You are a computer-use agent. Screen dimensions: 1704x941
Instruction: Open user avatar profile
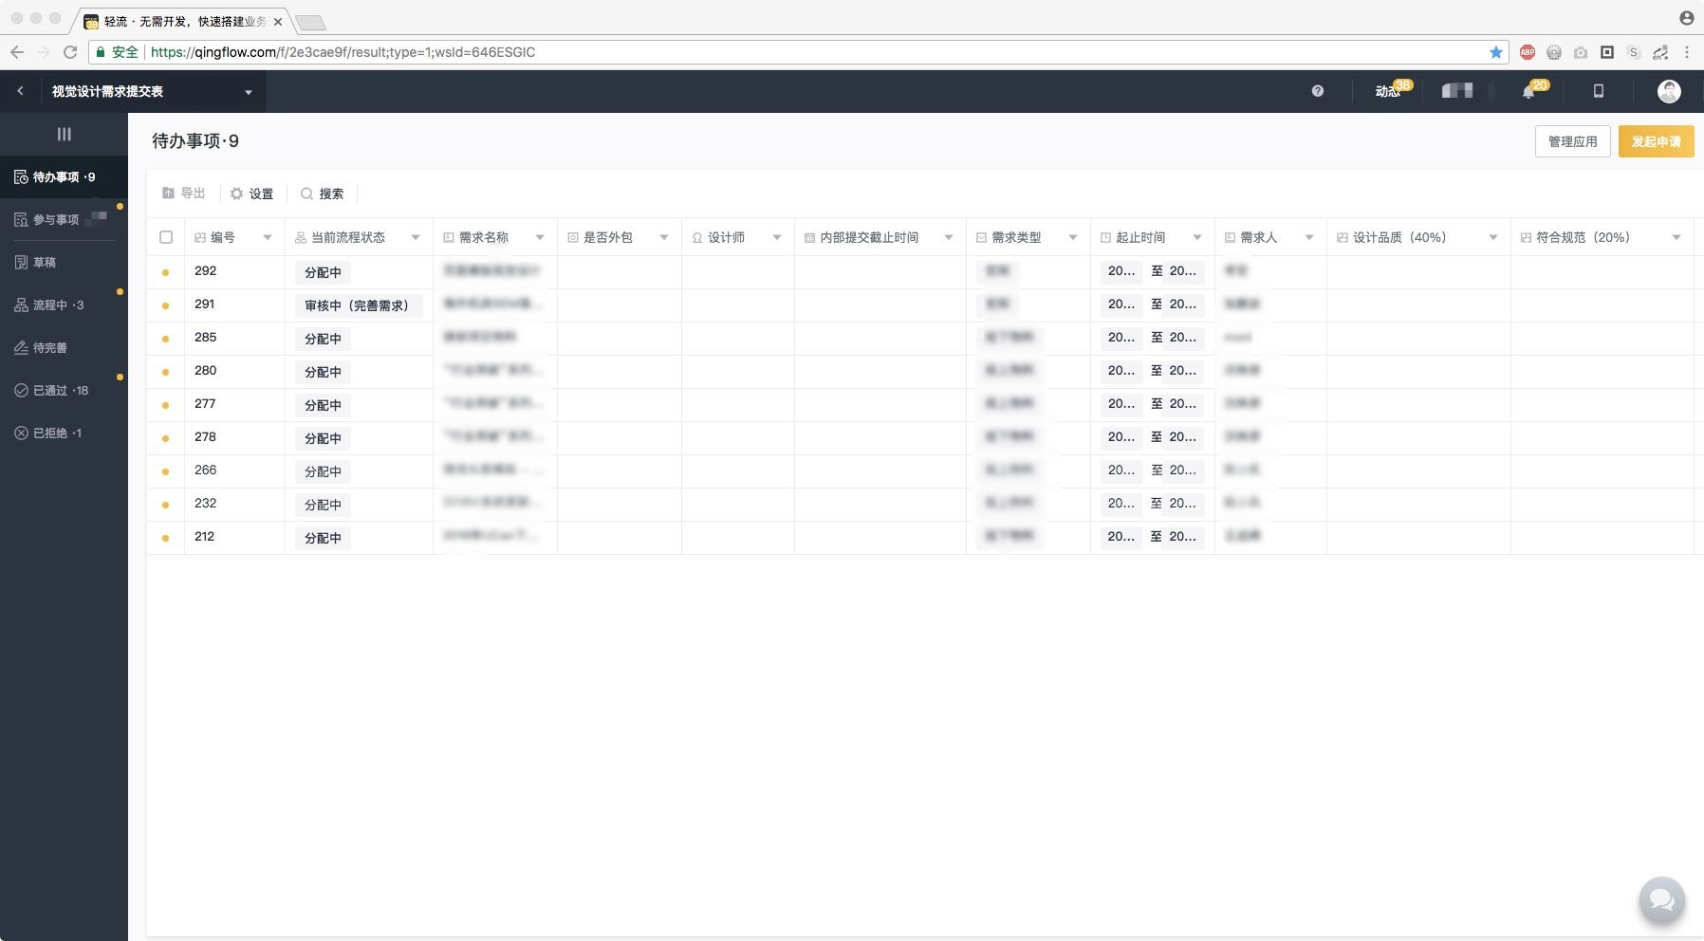click(x=1669, y=91)
